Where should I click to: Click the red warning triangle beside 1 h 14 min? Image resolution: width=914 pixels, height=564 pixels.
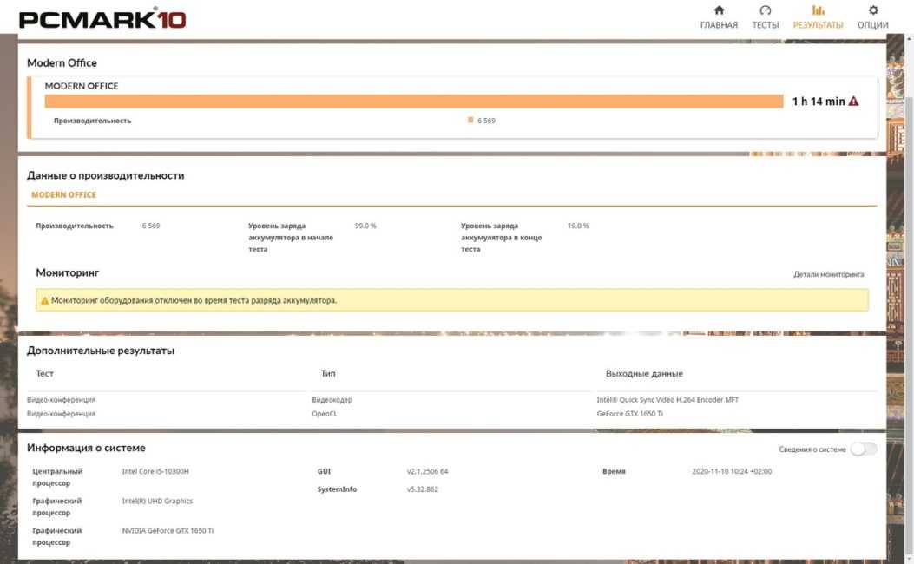(x=854, y=102)
